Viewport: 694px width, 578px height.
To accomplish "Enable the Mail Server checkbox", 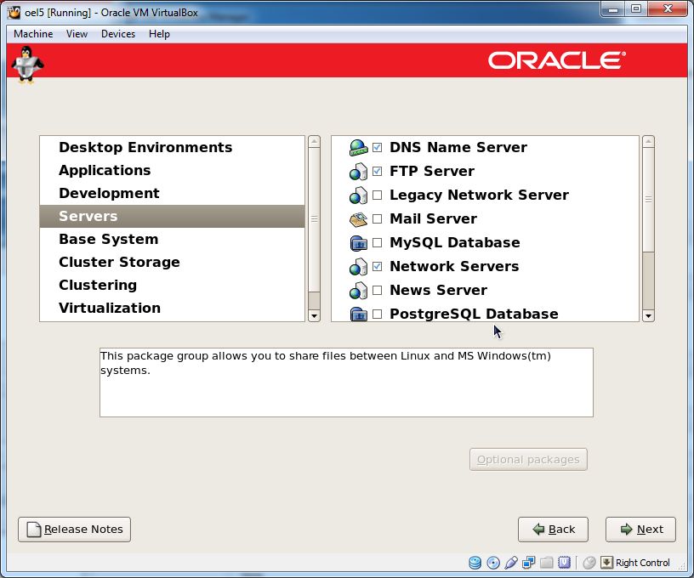I will coord(377,219).
